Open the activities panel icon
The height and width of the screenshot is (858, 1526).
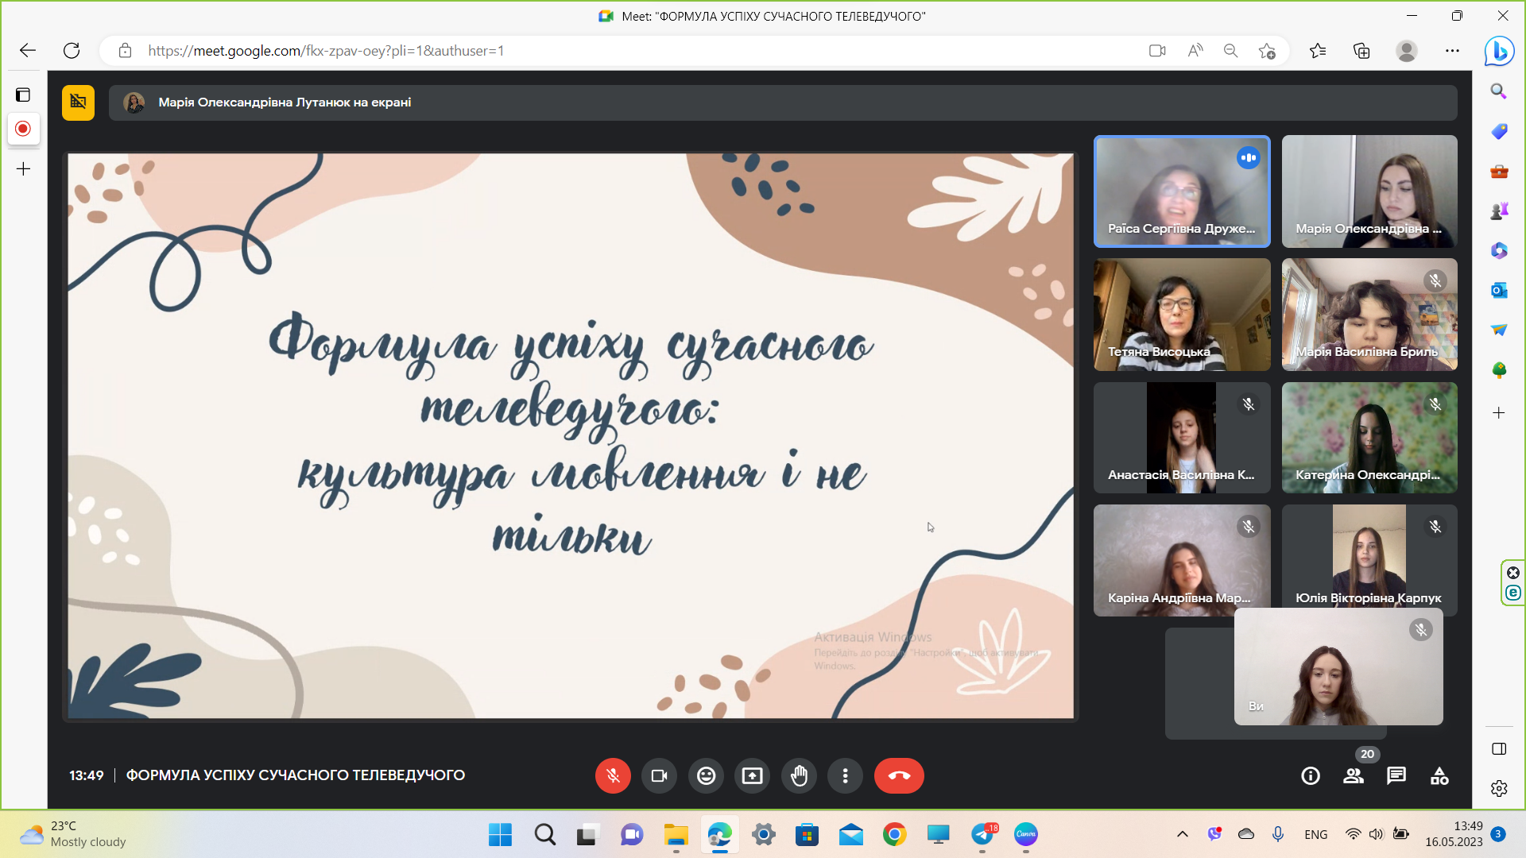coord(1439,776)
